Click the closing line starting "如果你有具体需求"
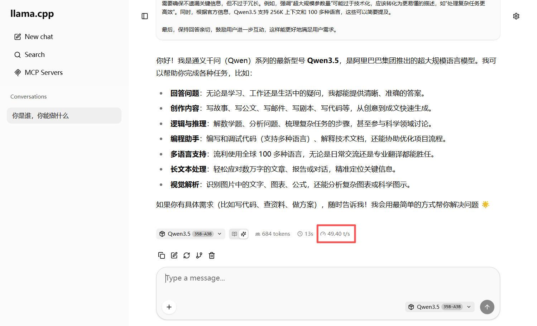 coord(323,205)
